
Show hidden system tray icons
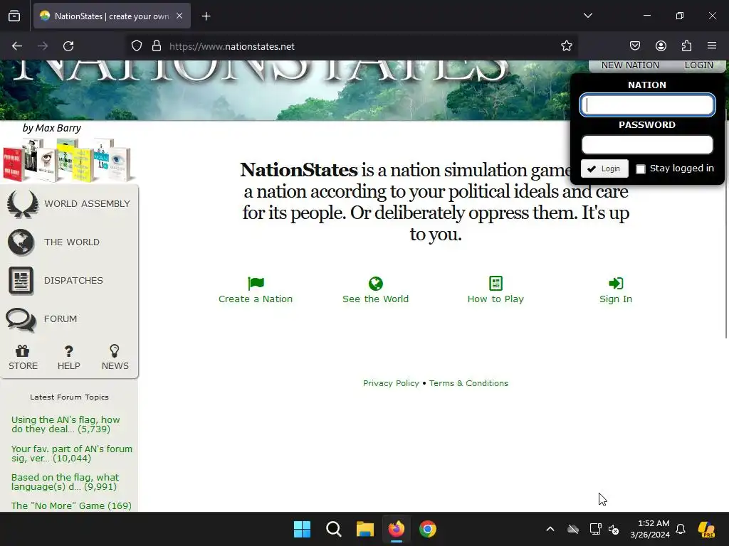[x=550, y=529]
